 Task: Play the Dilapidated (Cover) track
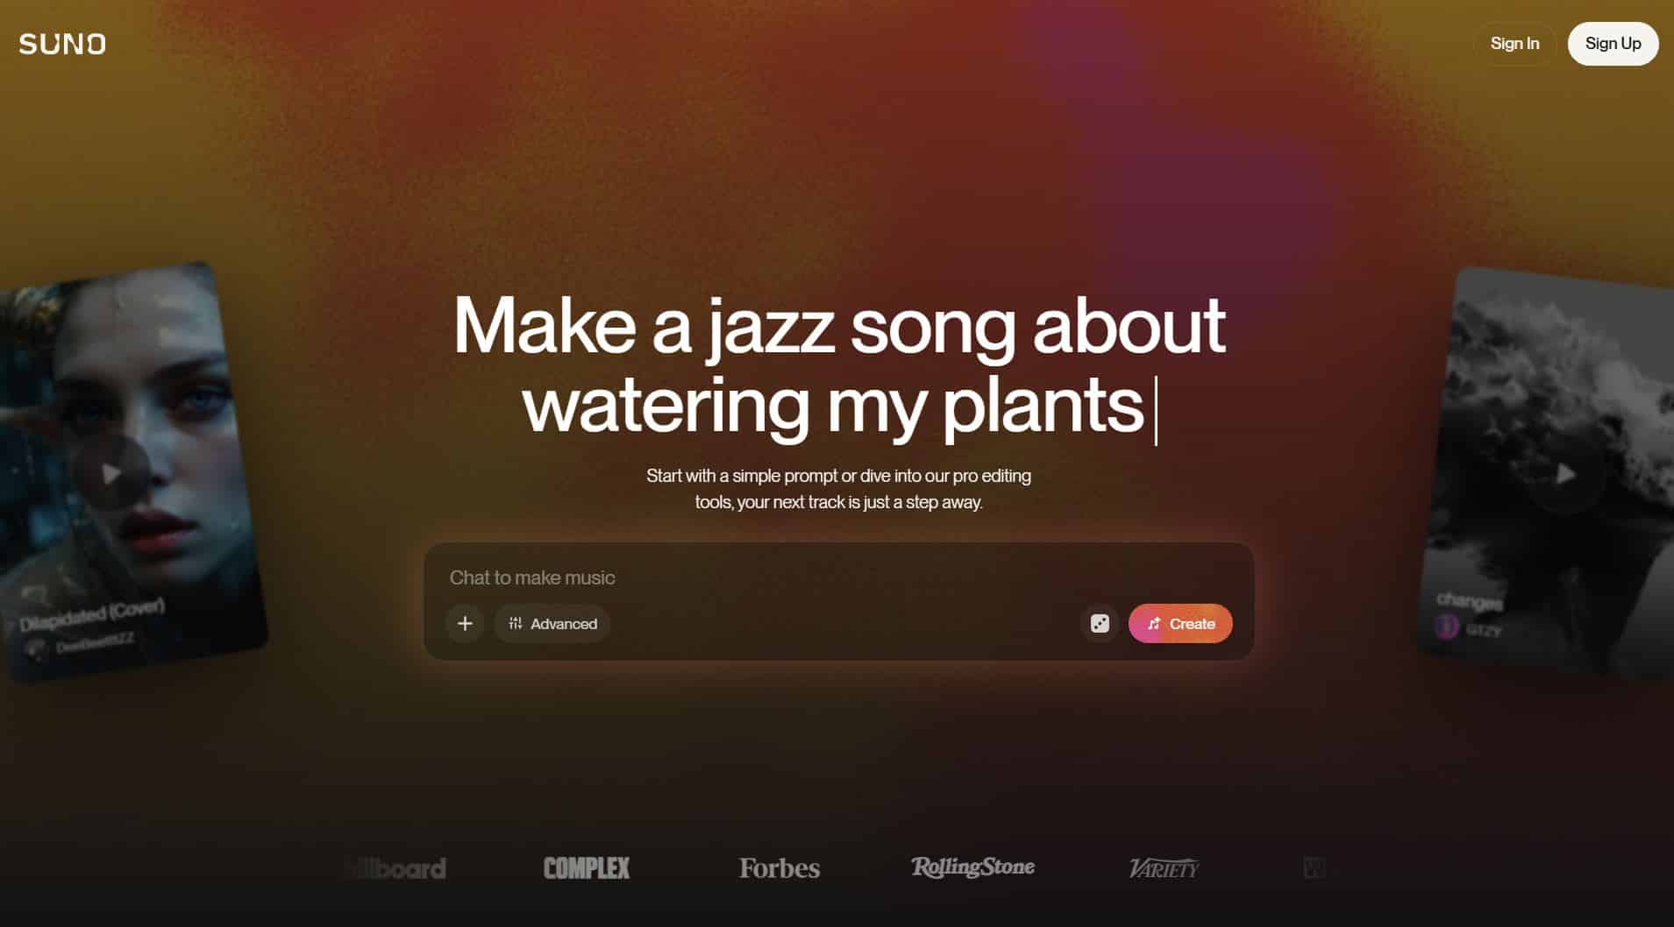110,474
